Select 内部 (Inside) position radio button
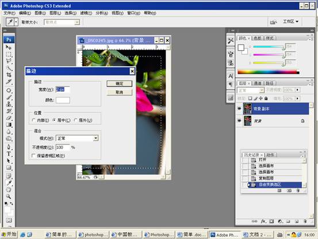 tap(34, 120)
